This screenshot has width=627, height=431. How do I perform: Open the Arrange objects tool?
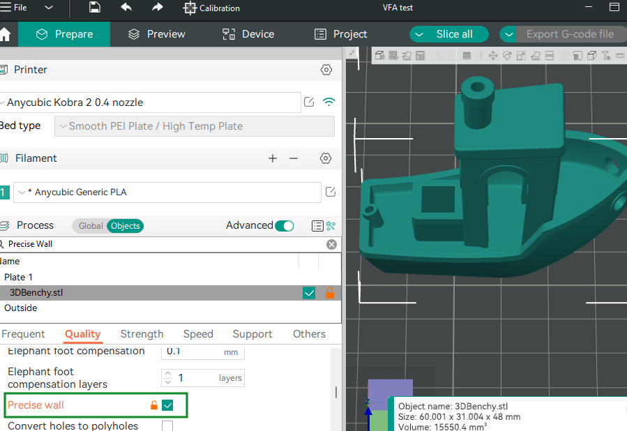pyautogui.click(x=420, y=55)
